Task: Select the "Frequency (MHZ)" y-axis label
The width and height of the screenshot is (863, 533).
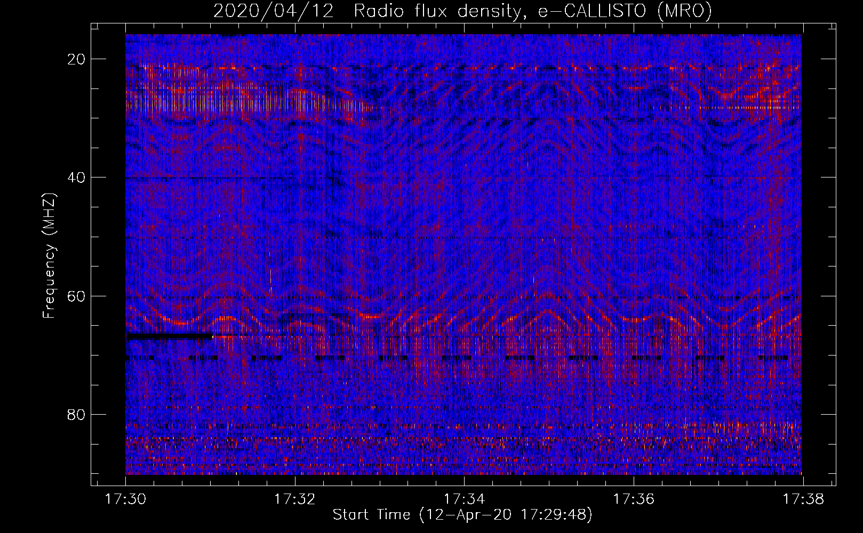Action: 49,255
